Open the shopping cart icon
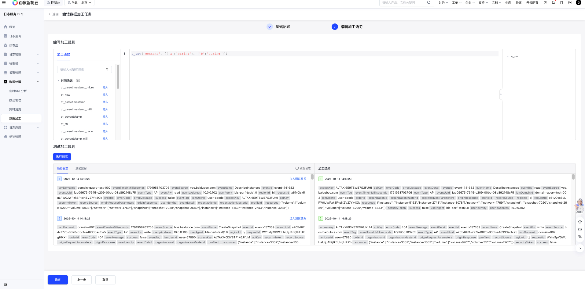 545,2
